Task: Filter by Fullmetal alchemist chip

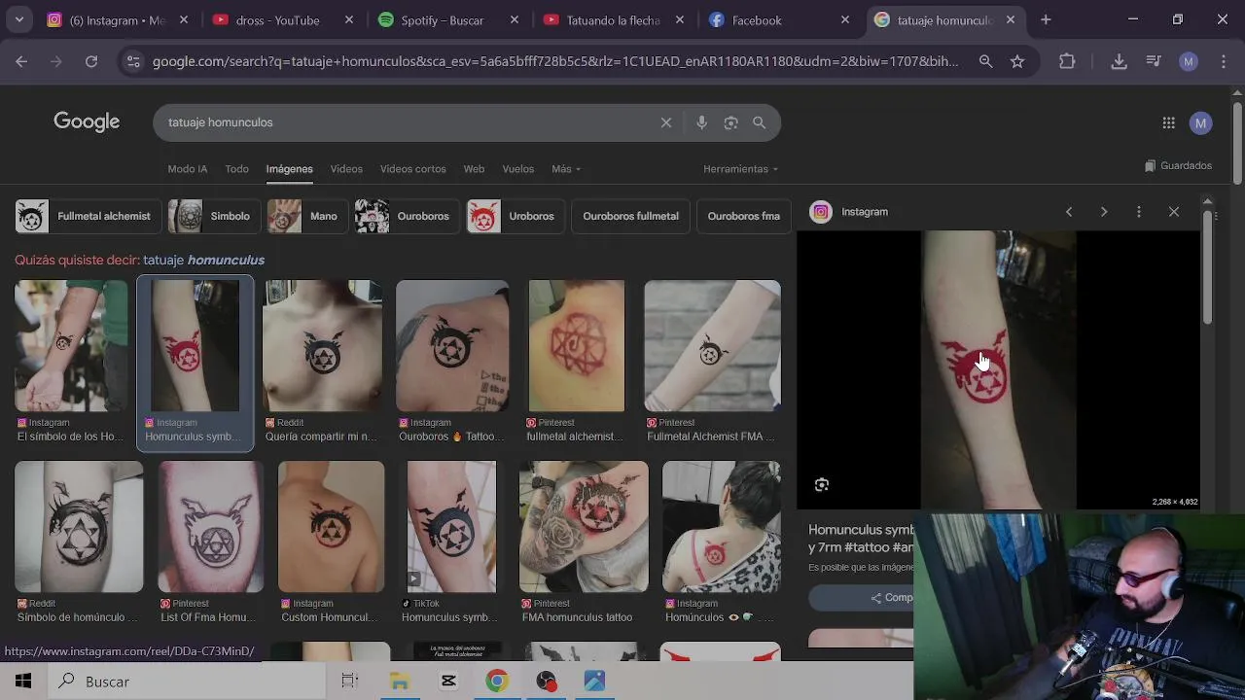Action: [88, 216]
